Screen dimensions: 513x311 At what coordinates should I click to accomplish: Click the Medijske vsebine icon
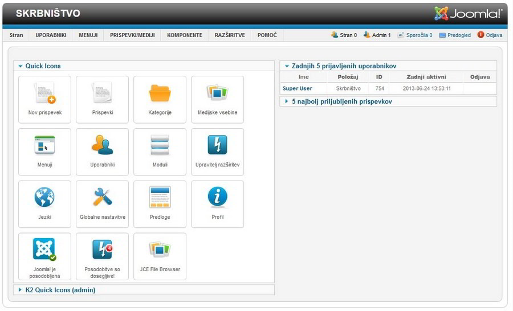coord(217,99)
